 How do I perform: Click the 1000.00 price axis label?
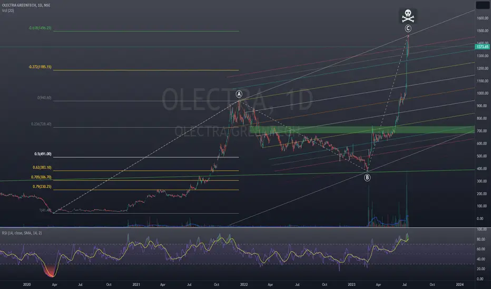click(483, 94)
